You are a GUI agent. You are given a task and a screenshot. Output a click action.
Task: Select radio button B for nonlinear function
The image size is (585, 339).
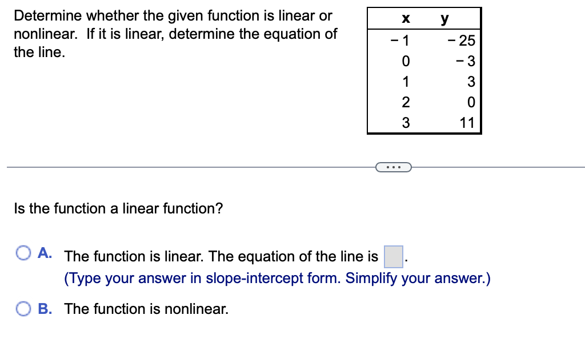coord(23,309)
